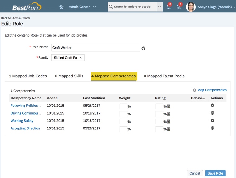The width and height of the screenshot is (236, 178).
Task: Switch to the Mapped Talent Pools tab
Action: [x=164, y=76]
